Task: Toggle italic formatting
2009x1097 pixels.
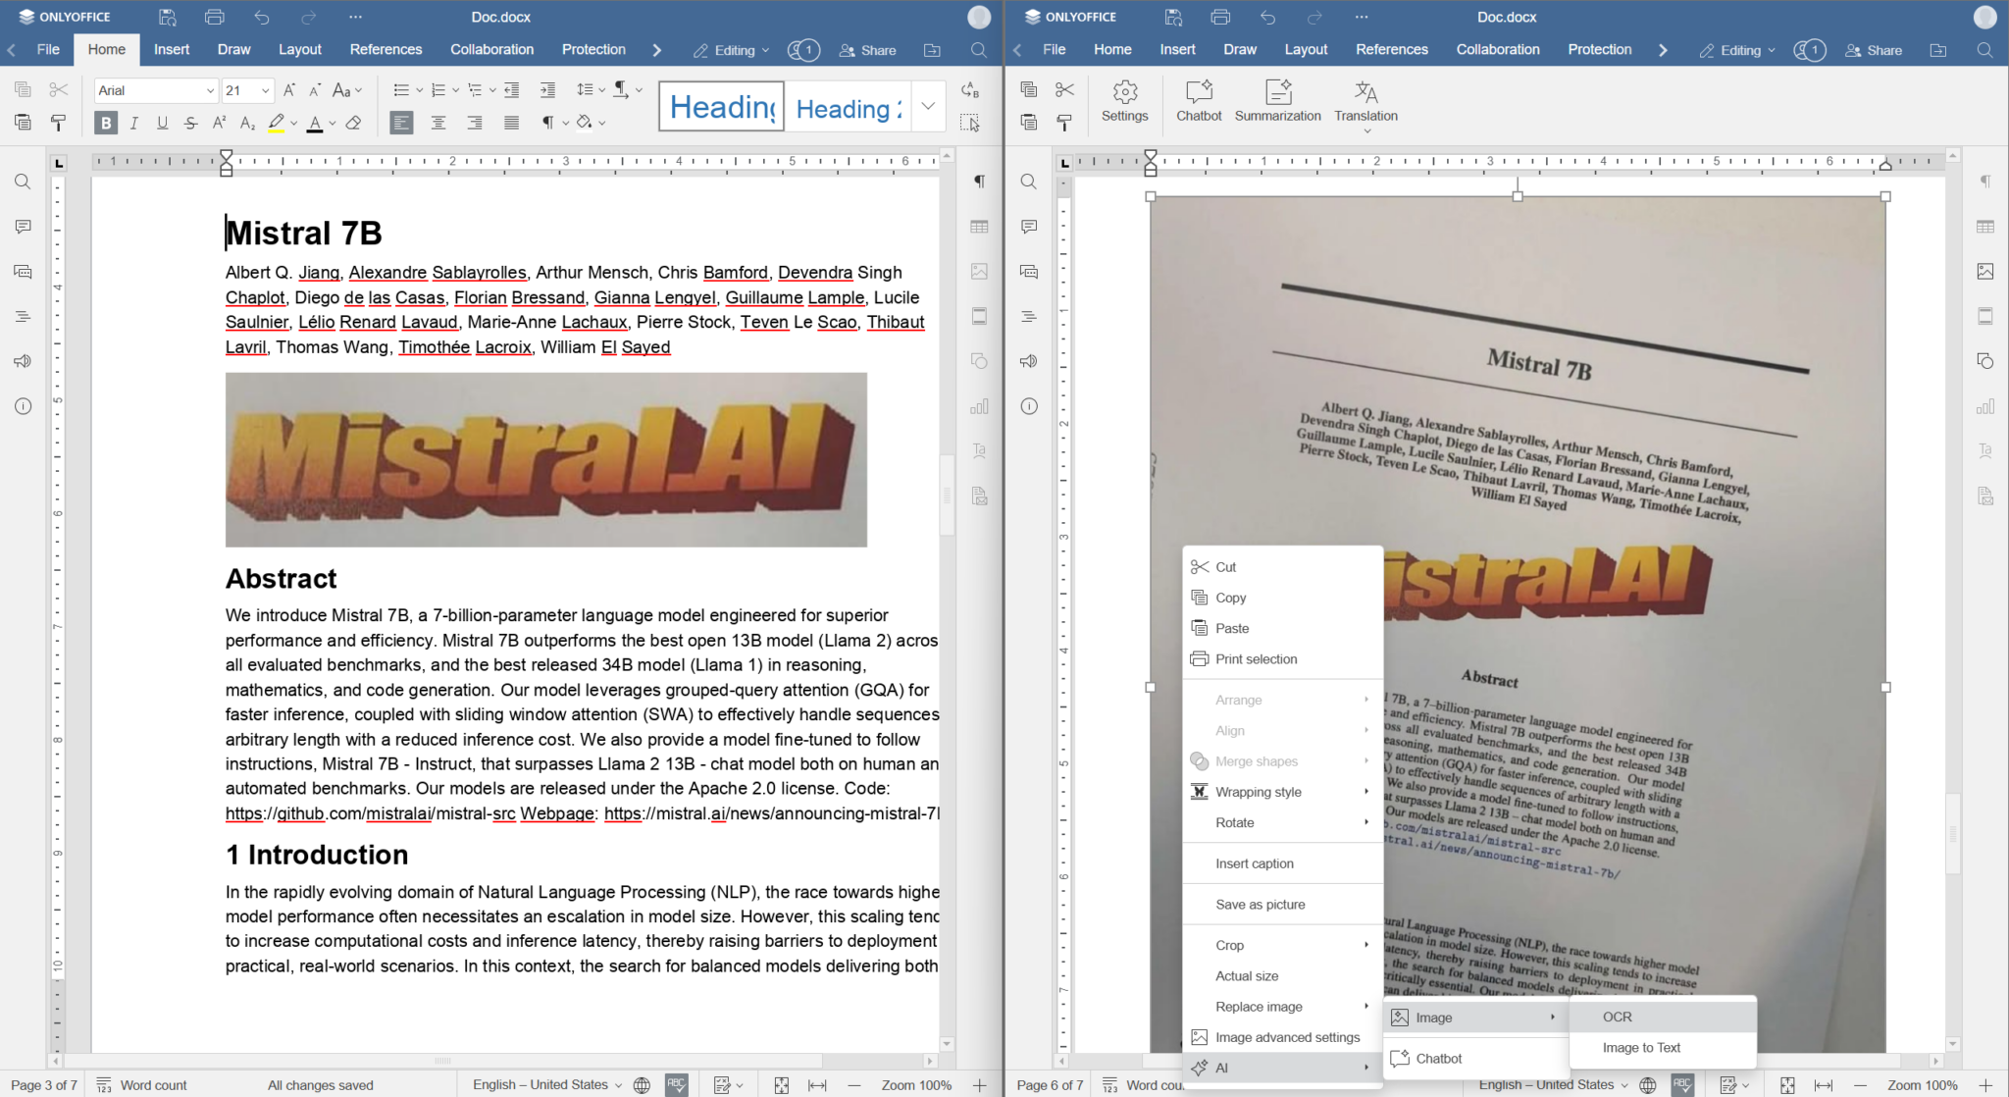Action: tap(133, 122)
